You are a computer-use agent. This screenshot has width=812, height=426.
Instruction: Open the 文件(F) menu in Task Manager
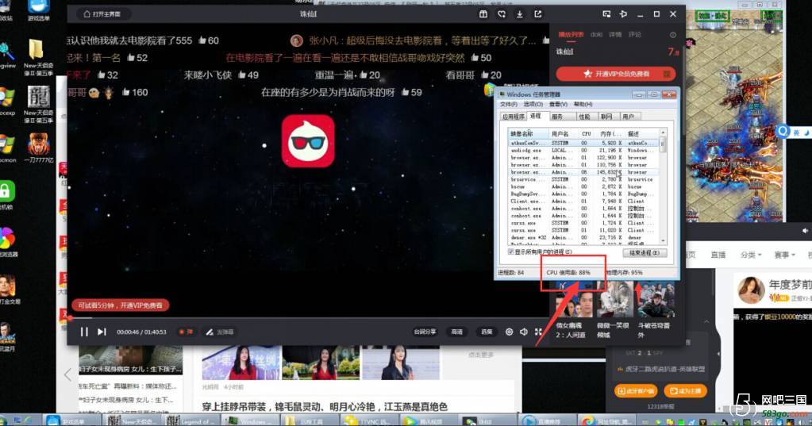(509, 104)
